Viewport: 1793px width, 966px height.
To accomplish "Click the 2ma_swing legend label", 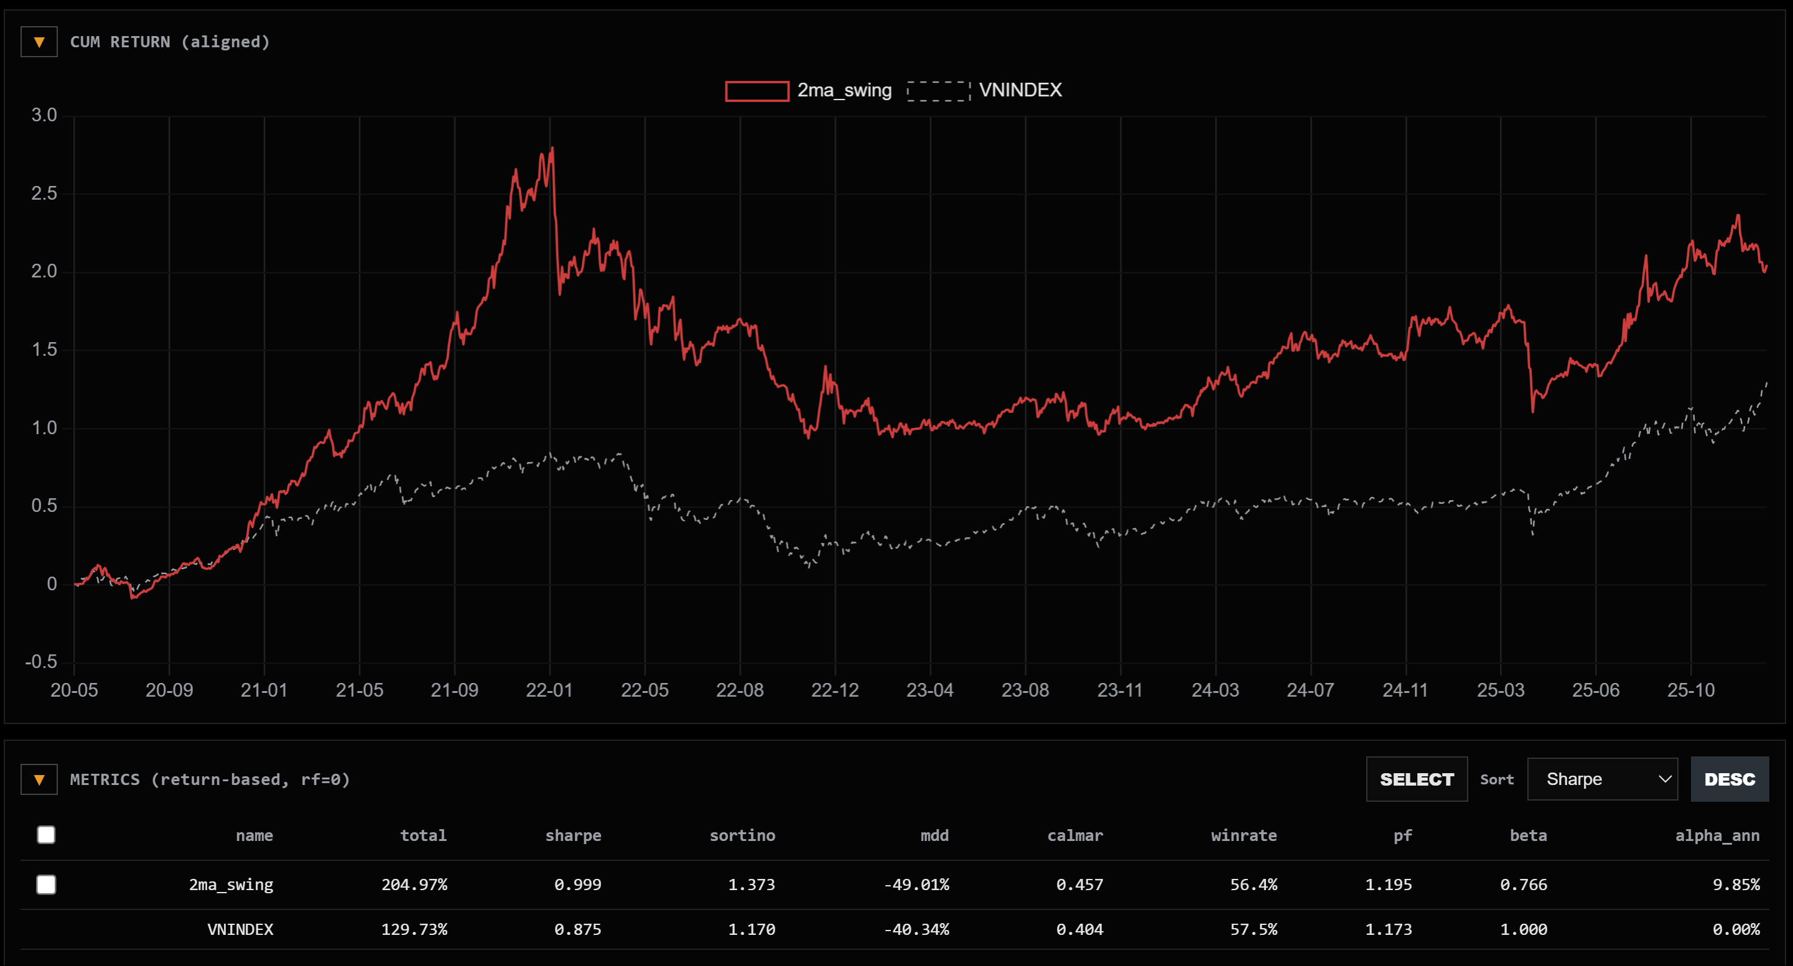I will tap(844, 90).
